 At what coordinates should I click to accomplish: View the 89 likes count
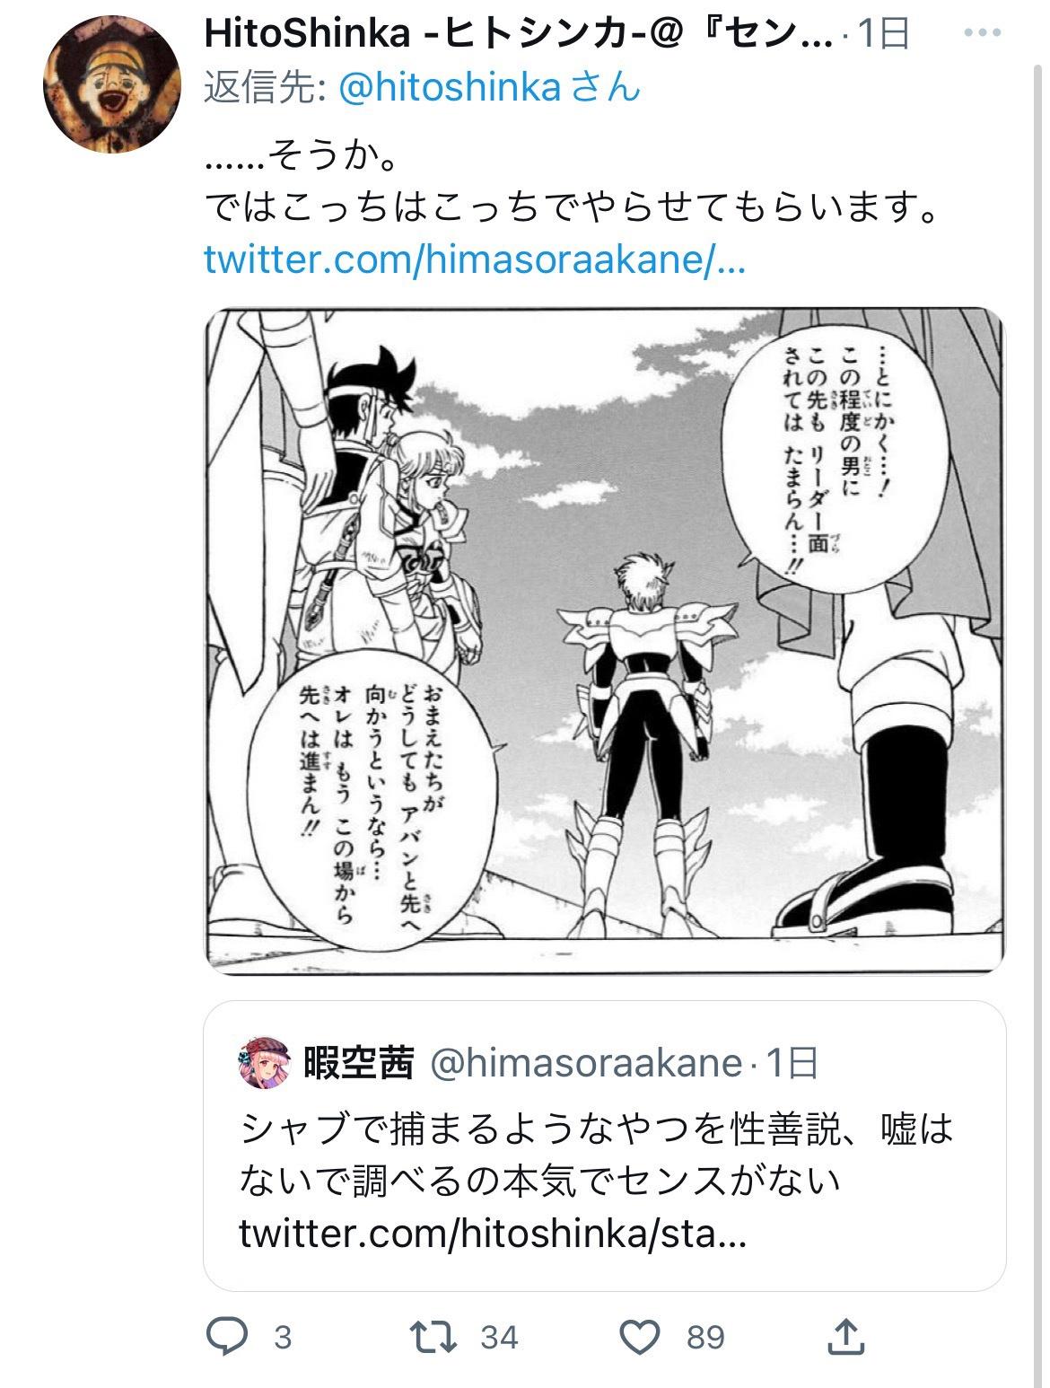(x=705, y=1338)
